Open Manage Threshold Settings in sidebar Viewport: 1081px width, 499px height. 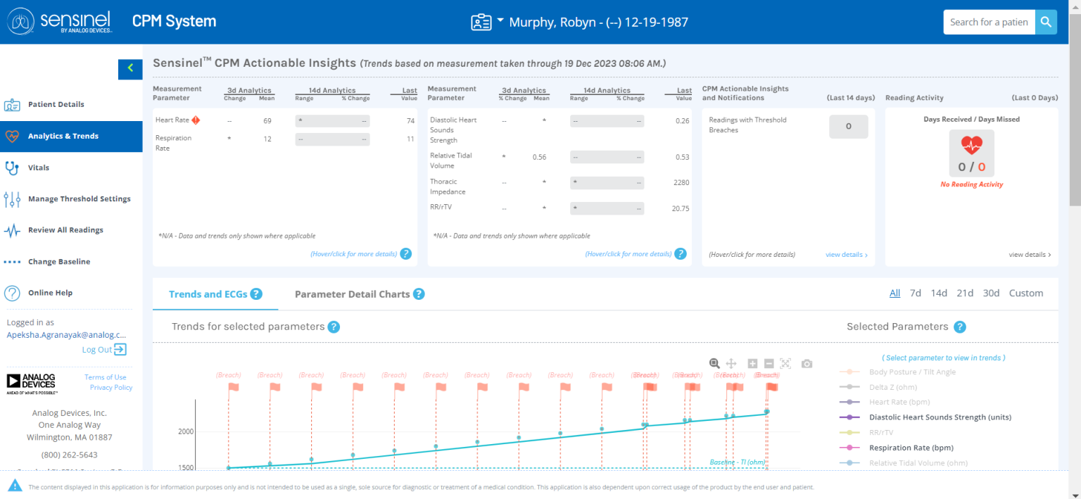[x=79, y=199]
